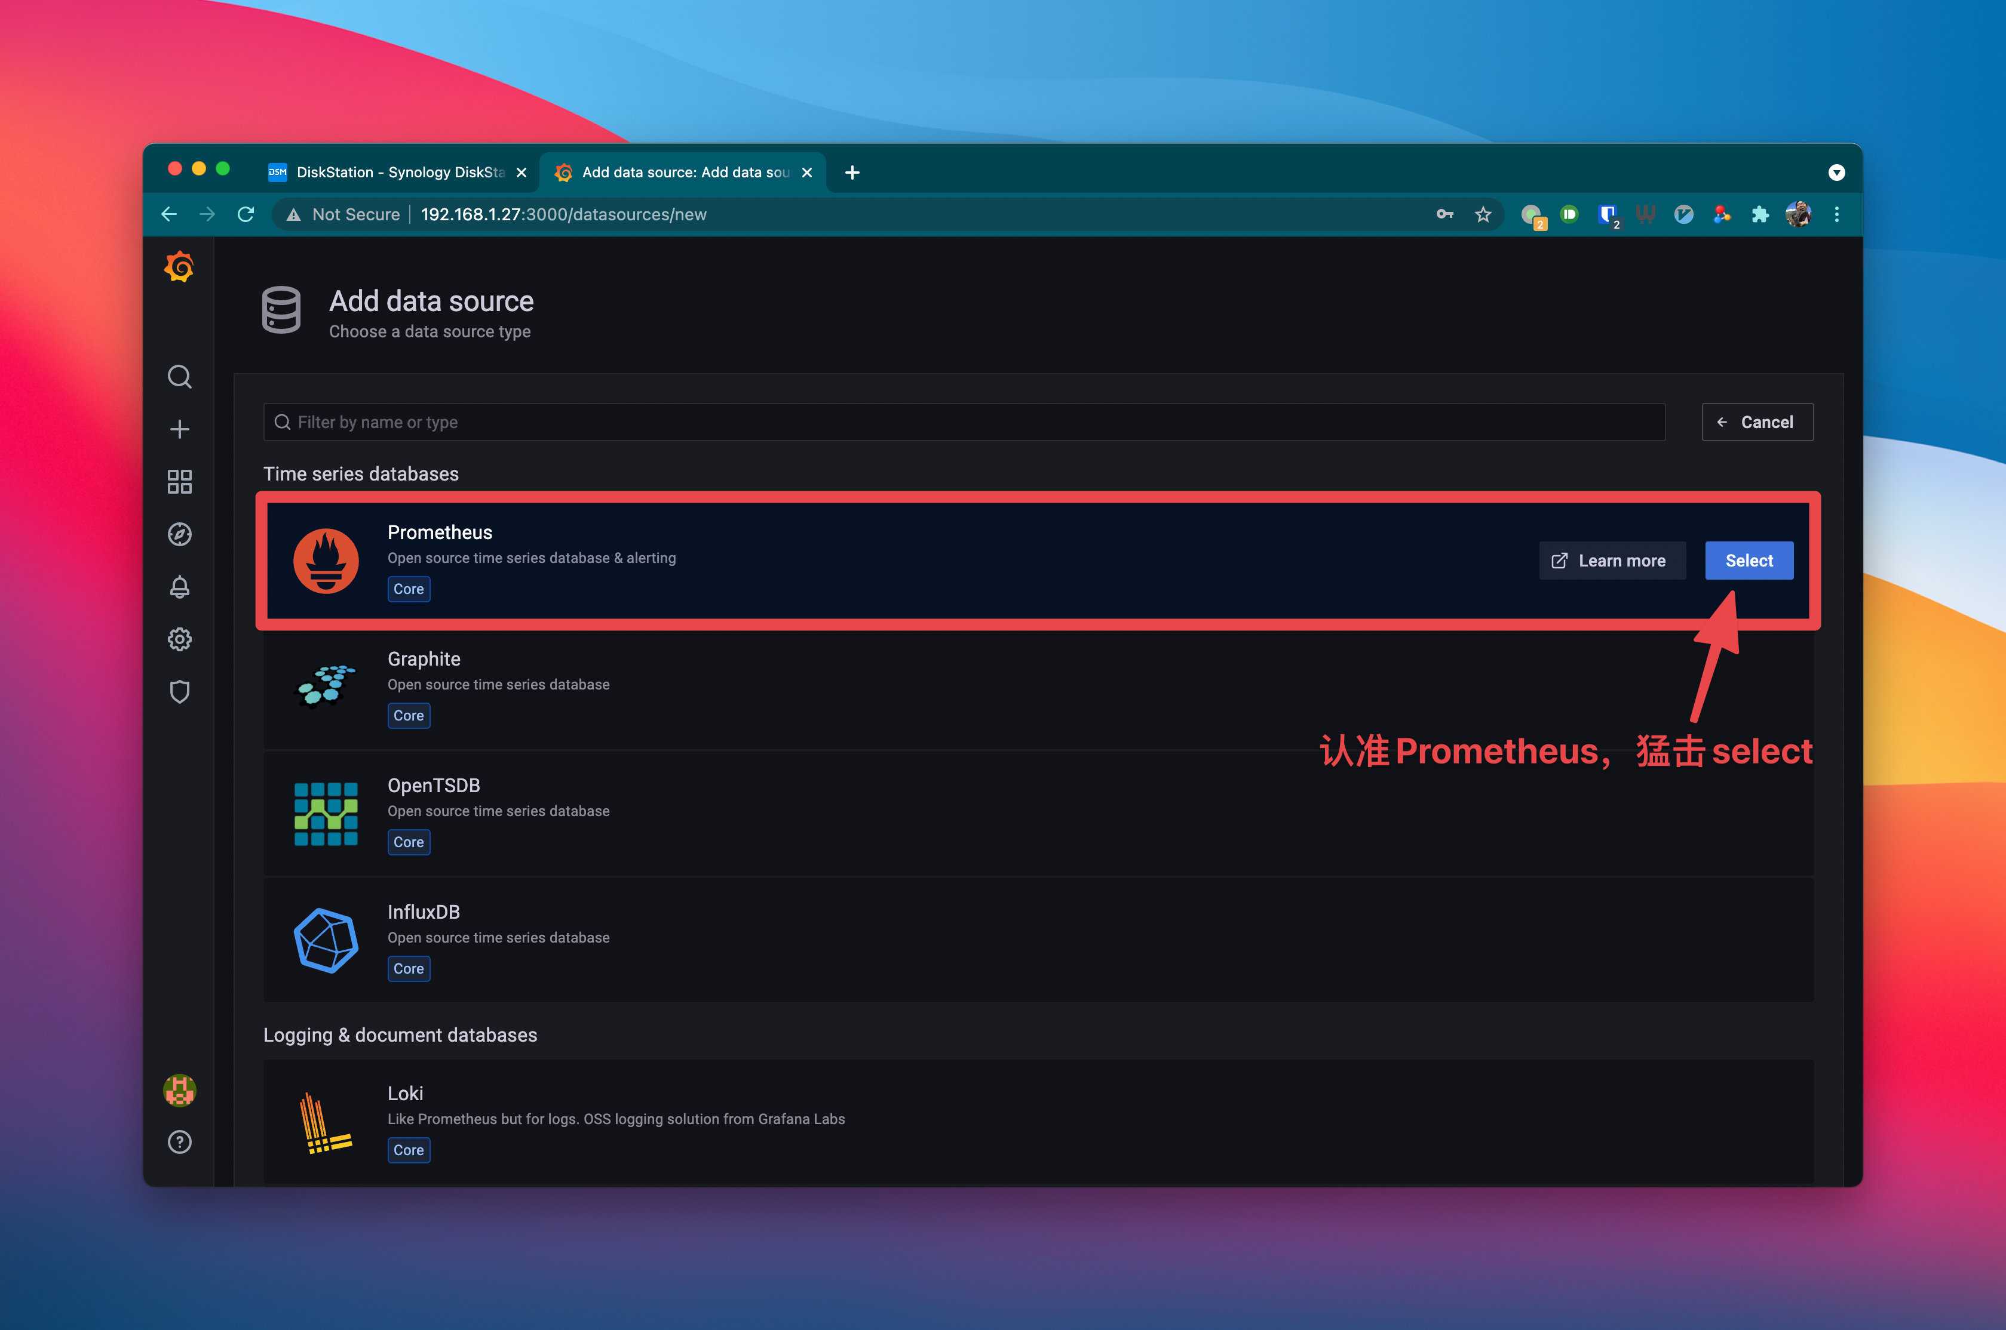Click the Core badge under InfluxDB
2006x1330 pixels.
point(408,969)
